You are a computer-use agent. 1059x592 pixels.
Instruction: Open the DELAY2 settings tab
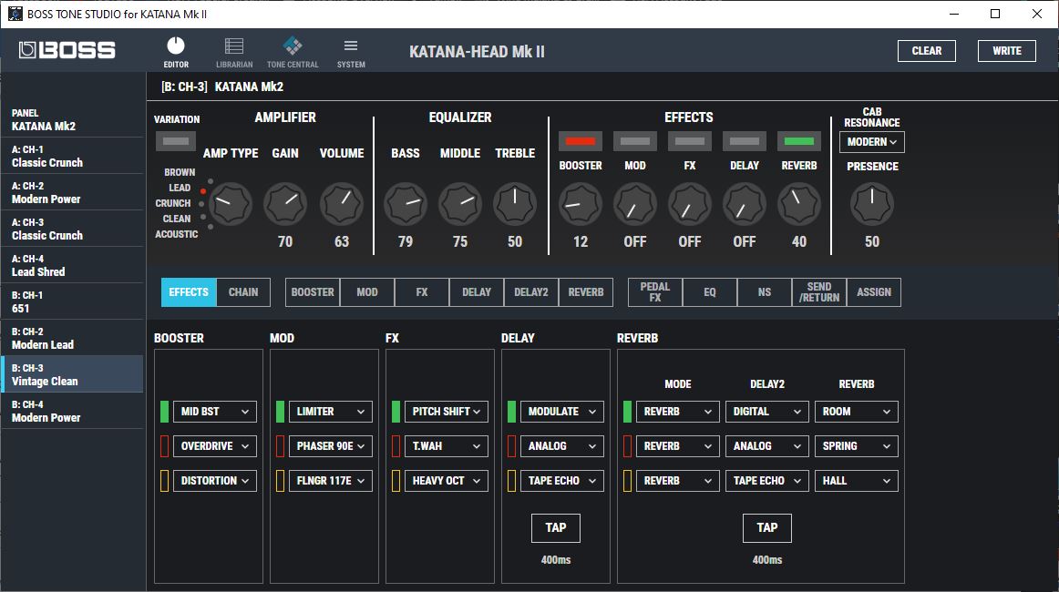point(530,292)
